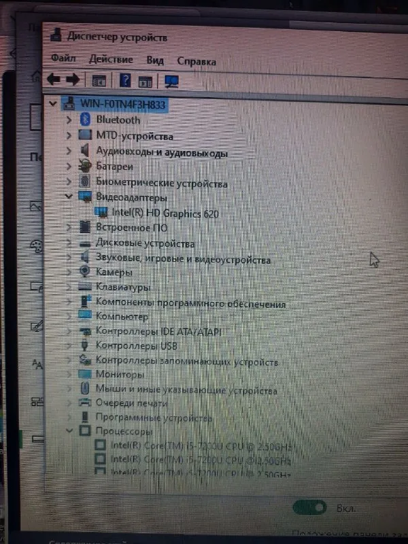Expand the MTD-устройства category
408x544 pixels.
point(69,135)
